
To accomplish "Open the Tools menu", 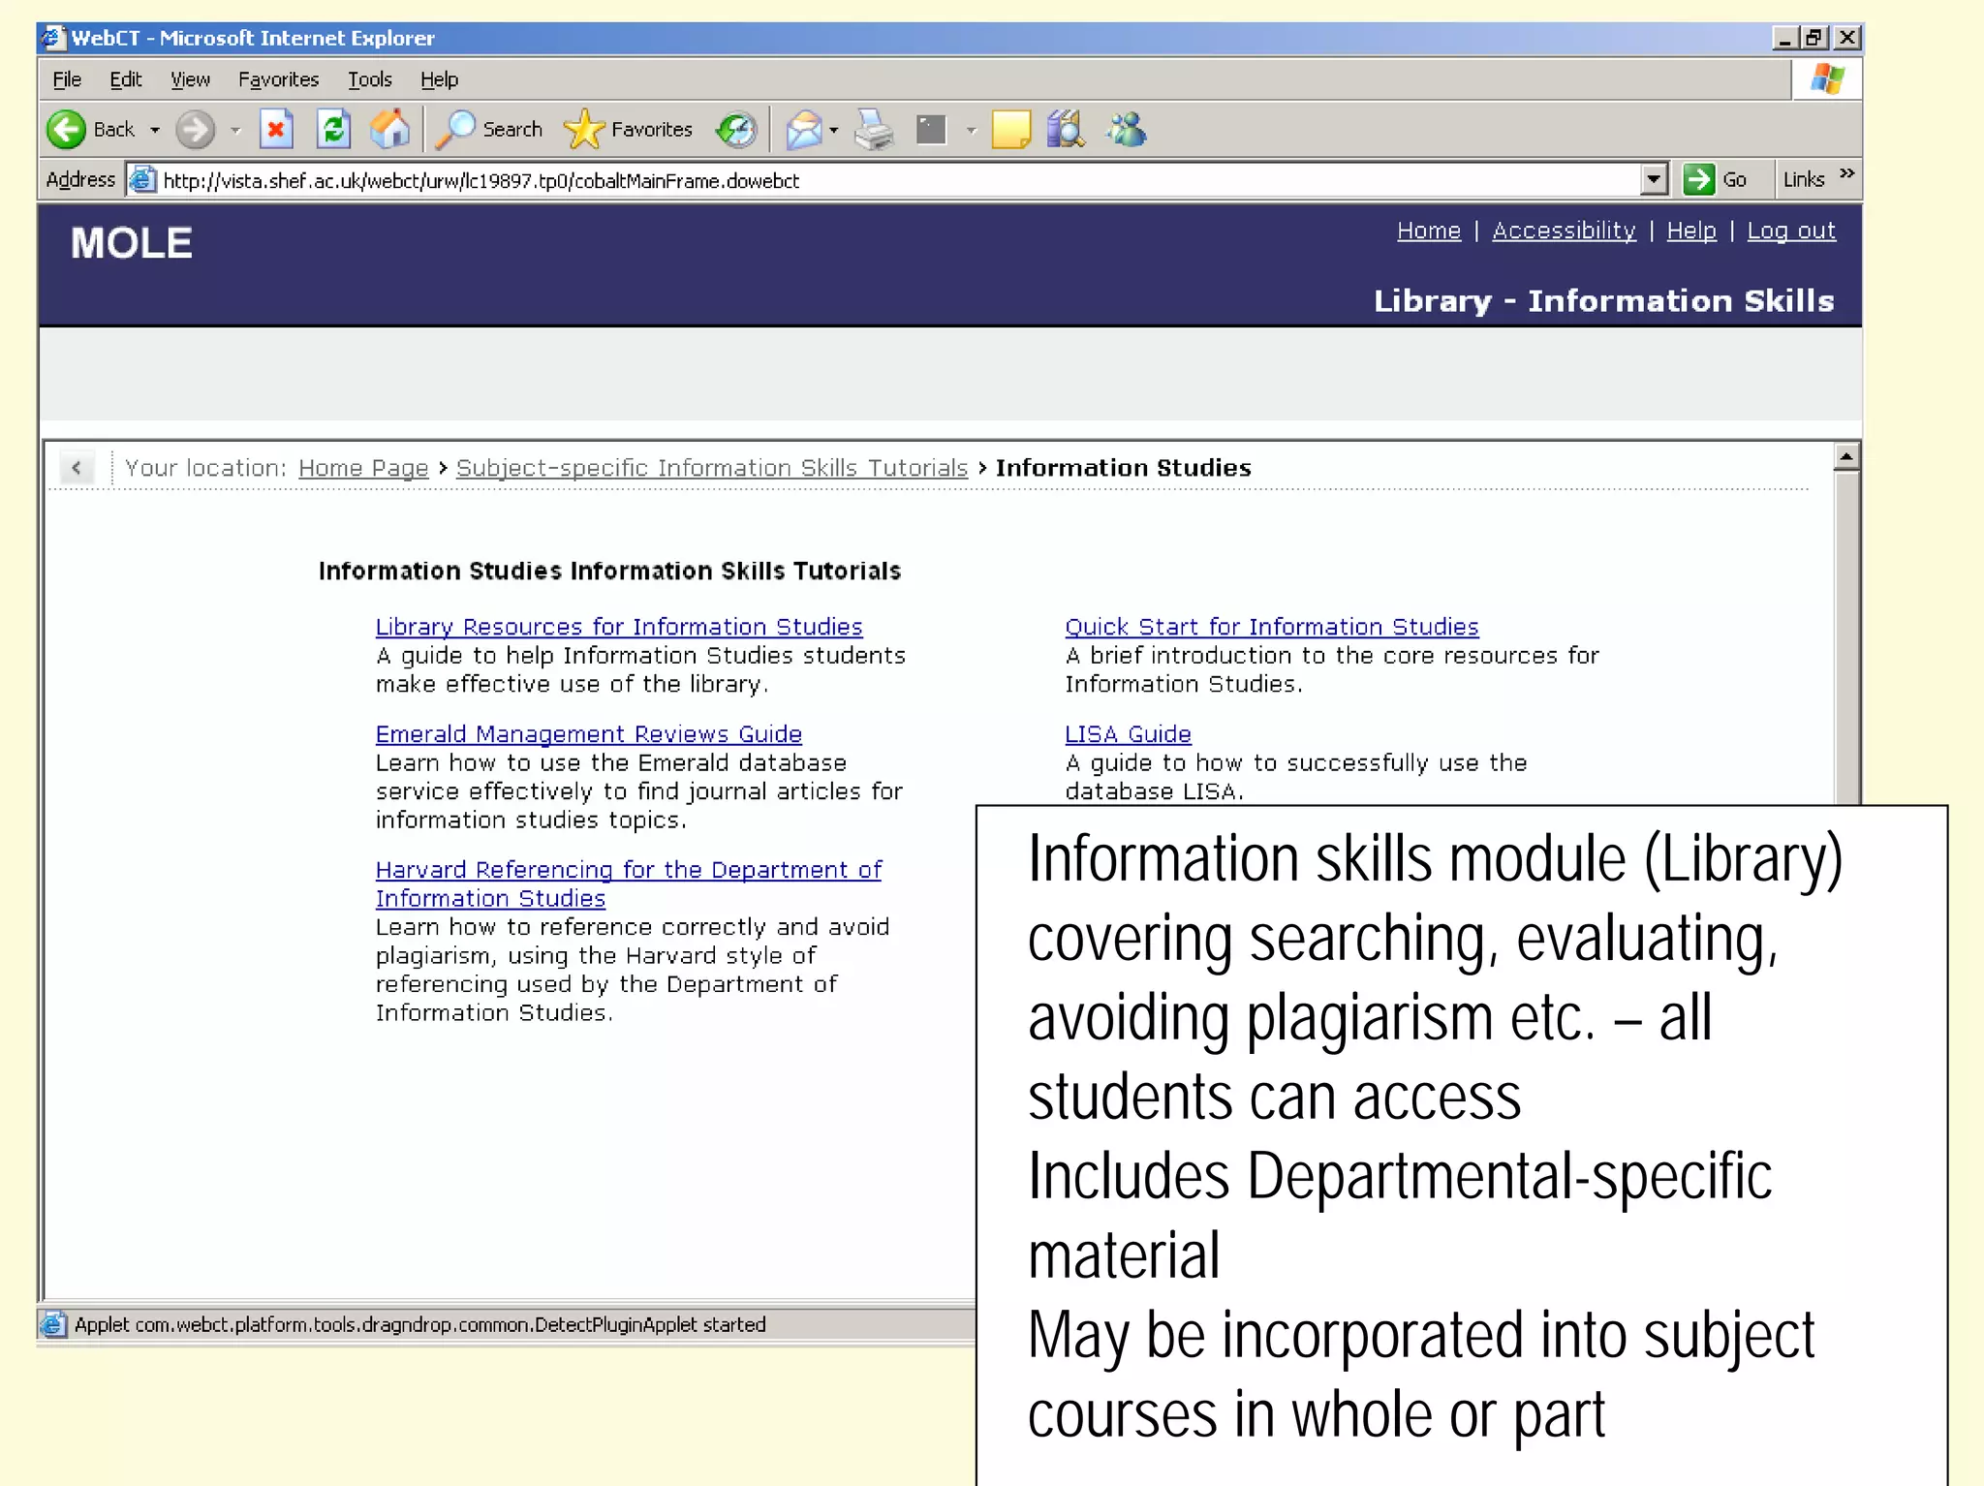I will pyautogui.click(x=370, y=79).
